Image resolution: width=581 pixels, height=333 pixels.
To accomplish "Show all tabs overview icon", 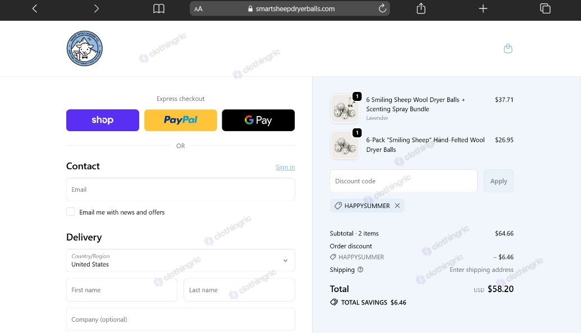I will pos(545,8).
